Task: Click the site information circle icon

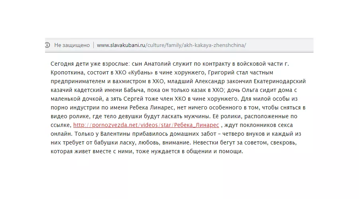Action: [x=47, y=45]
